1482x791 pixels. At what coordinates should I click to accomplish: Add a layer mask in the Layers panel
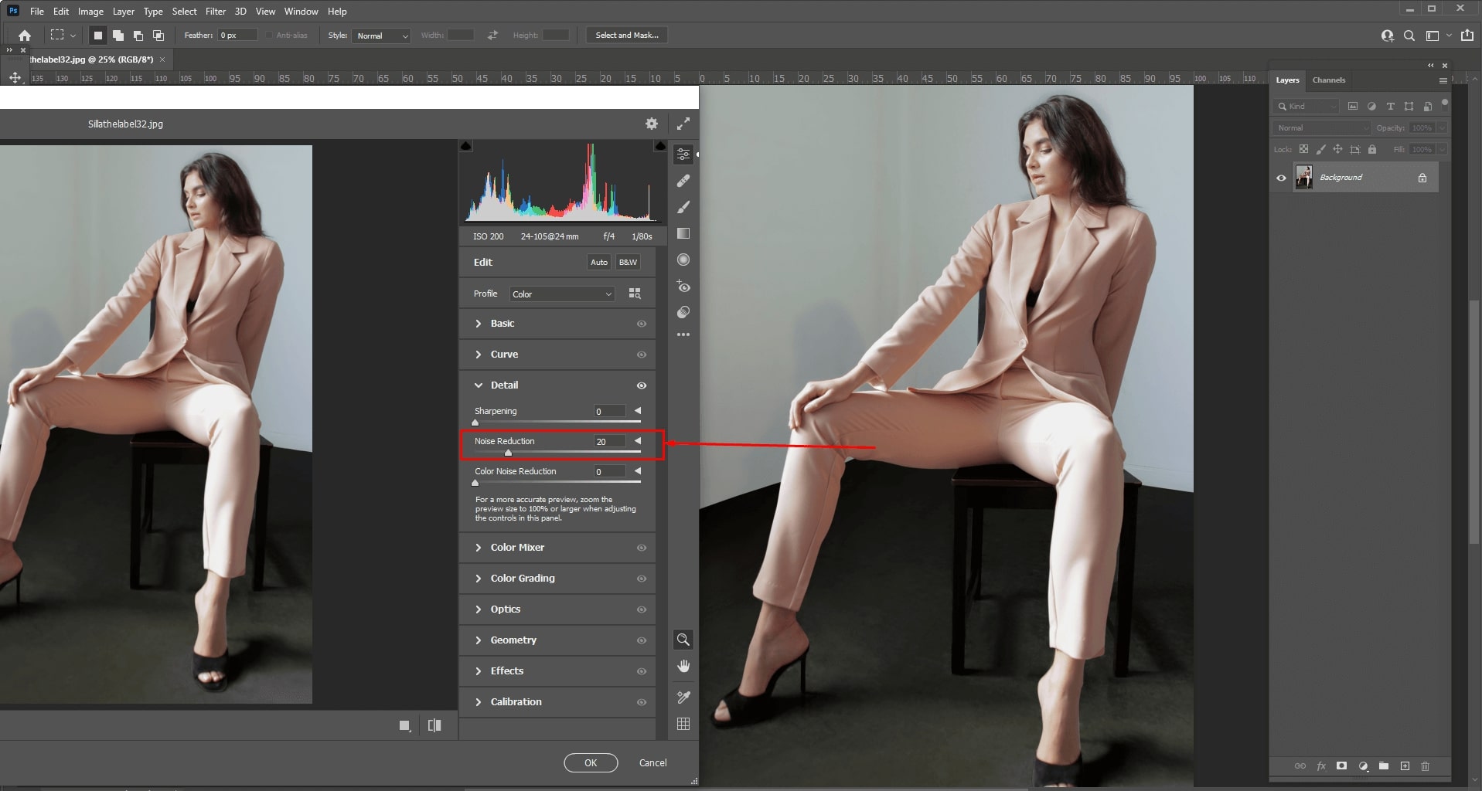pos(1341,766)
